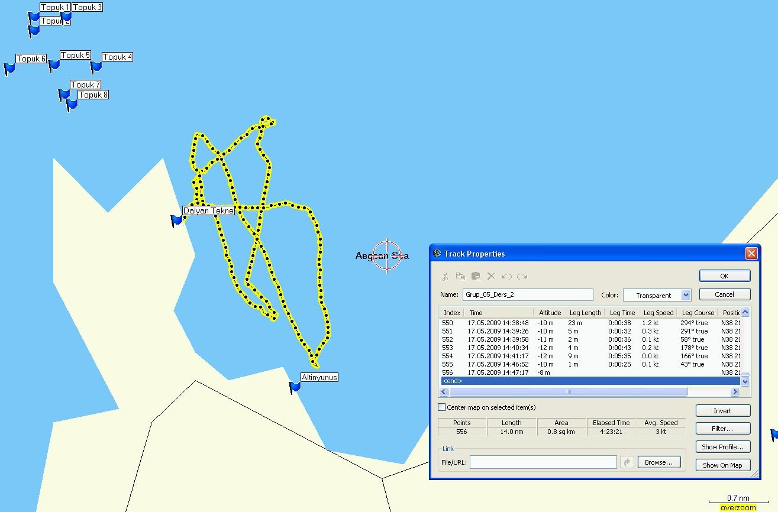Click the Cut icon in Track Properties
The height and width of the screenshot is (512, 778).
(445, 276)
